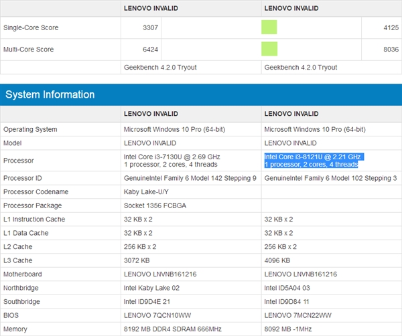Image resolution: width=402 pixels, height=336 pixels.
Task: Click the 'Operating System' row label
Action: click(30, 129)
